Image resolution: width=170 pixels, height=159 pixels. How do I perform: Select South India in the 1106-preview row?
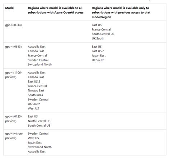(x=36, y=95)
